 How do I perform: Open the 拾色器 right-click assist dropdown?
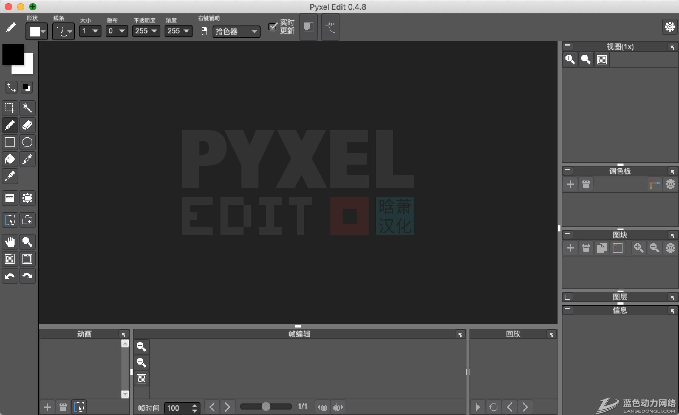237,32
